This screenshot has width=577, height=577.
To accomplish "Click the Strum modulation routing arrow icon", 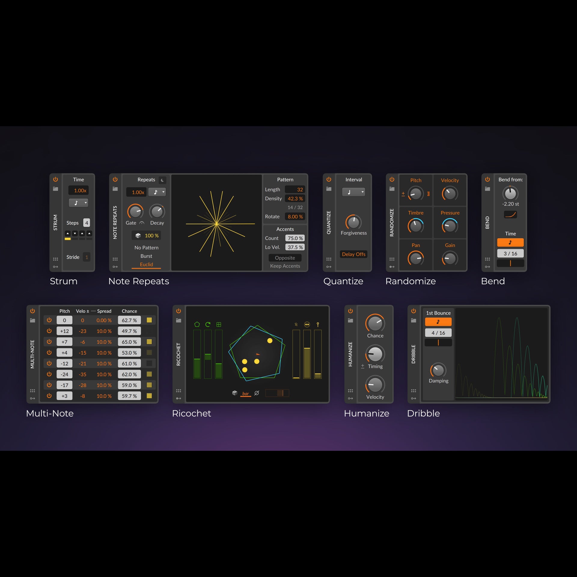I will click(x=56, y=267).
